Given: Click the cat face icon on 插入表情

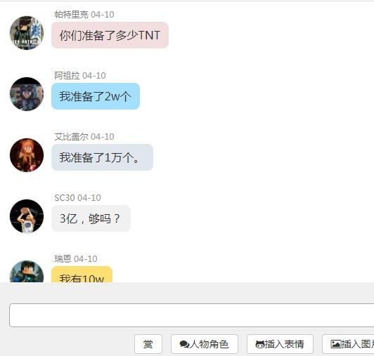Looking at the screenshot, I should pyautogui.click(x=259, y=344).
